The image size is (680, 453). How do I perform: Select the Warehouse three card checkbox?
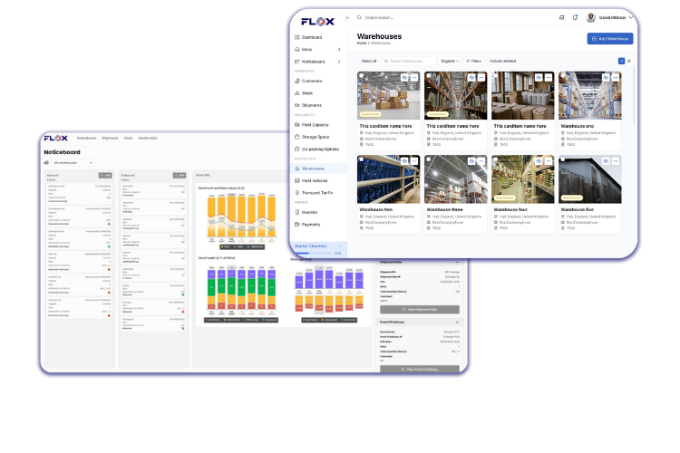tap(429, 159)
